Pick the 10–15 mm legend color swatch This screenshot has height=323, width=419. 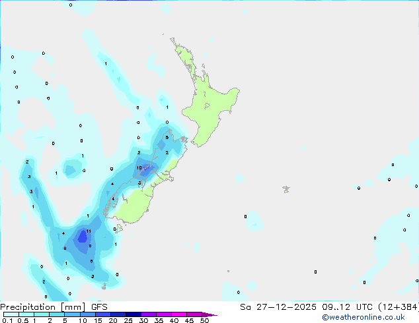coord(87,314)
